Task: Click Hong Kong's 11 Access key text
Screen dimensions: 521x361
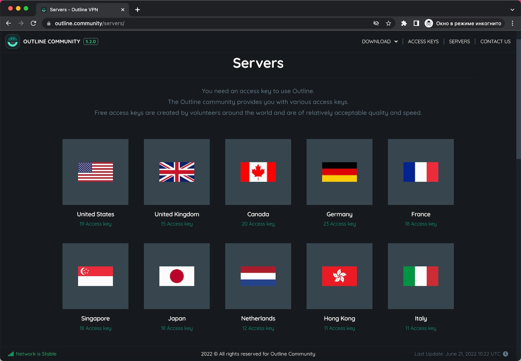Action: (x=339, y=328)
